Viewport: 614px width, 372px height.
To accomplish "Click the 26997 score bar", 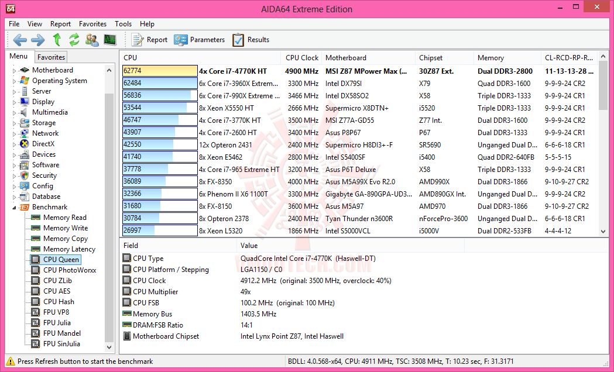I will (160, 230).
